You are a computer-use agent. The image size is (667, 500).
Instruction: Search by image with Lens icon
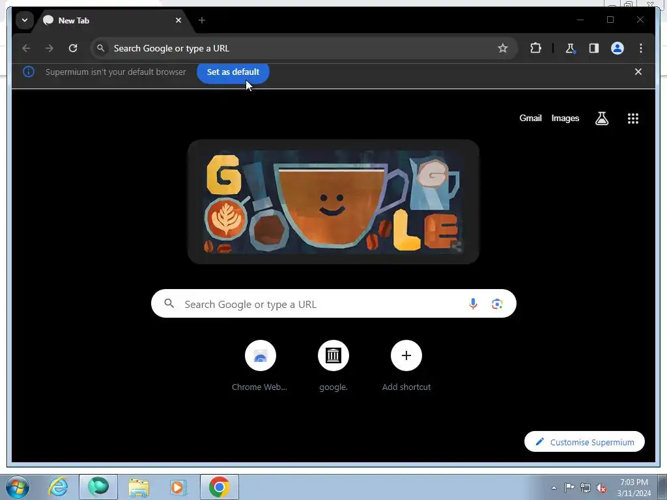point(497,303)
